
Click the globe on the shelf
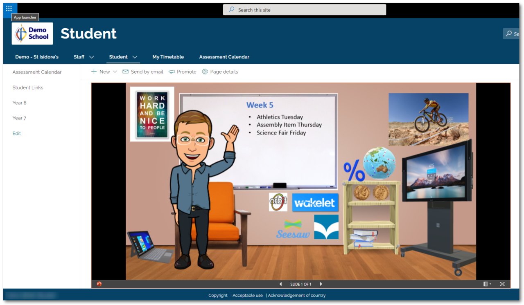click(x=379, y=163)
